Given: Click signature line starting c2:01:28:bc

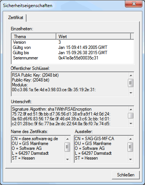Looking at the screenshot, I should point(61,124).
